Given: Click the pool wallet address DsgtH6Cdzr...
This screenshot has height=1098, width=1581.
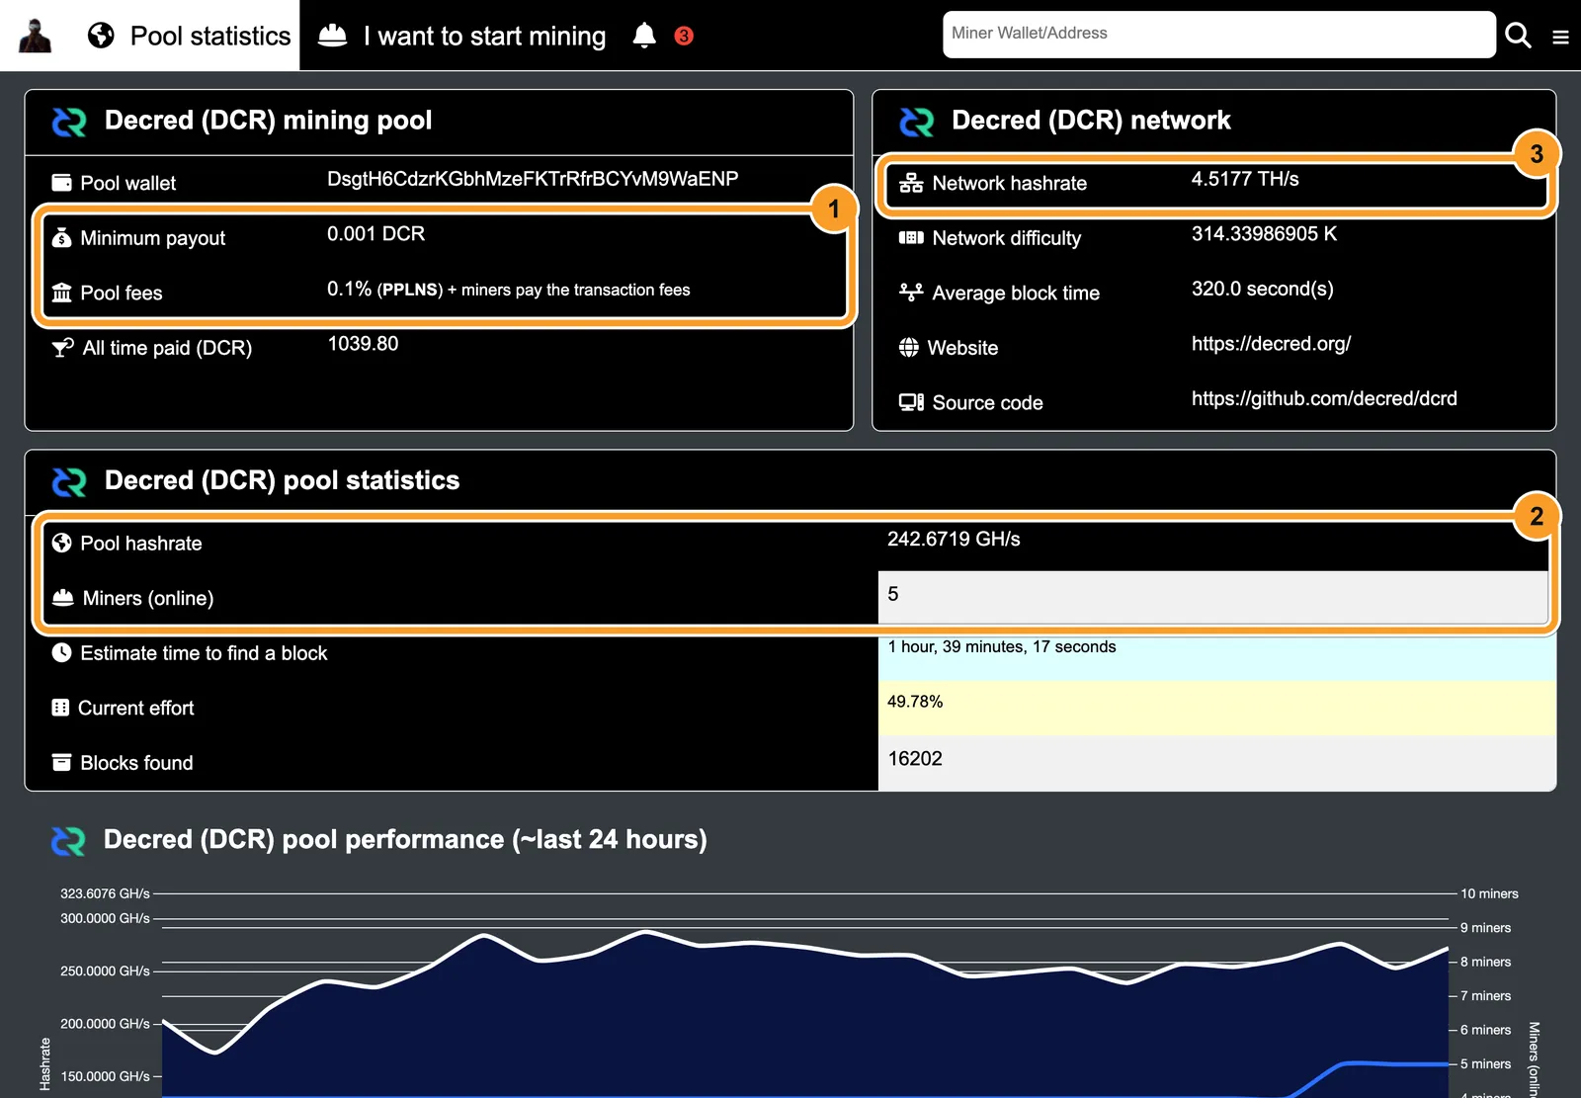Looking at the screenshot, I should (533, 179).
